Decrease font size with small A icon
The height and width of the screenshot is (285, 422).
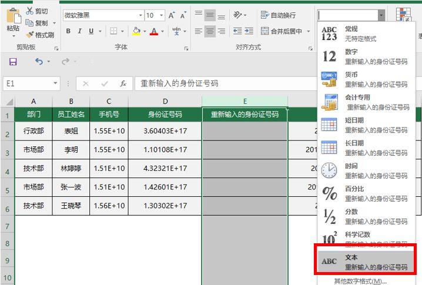click(183, 15)
